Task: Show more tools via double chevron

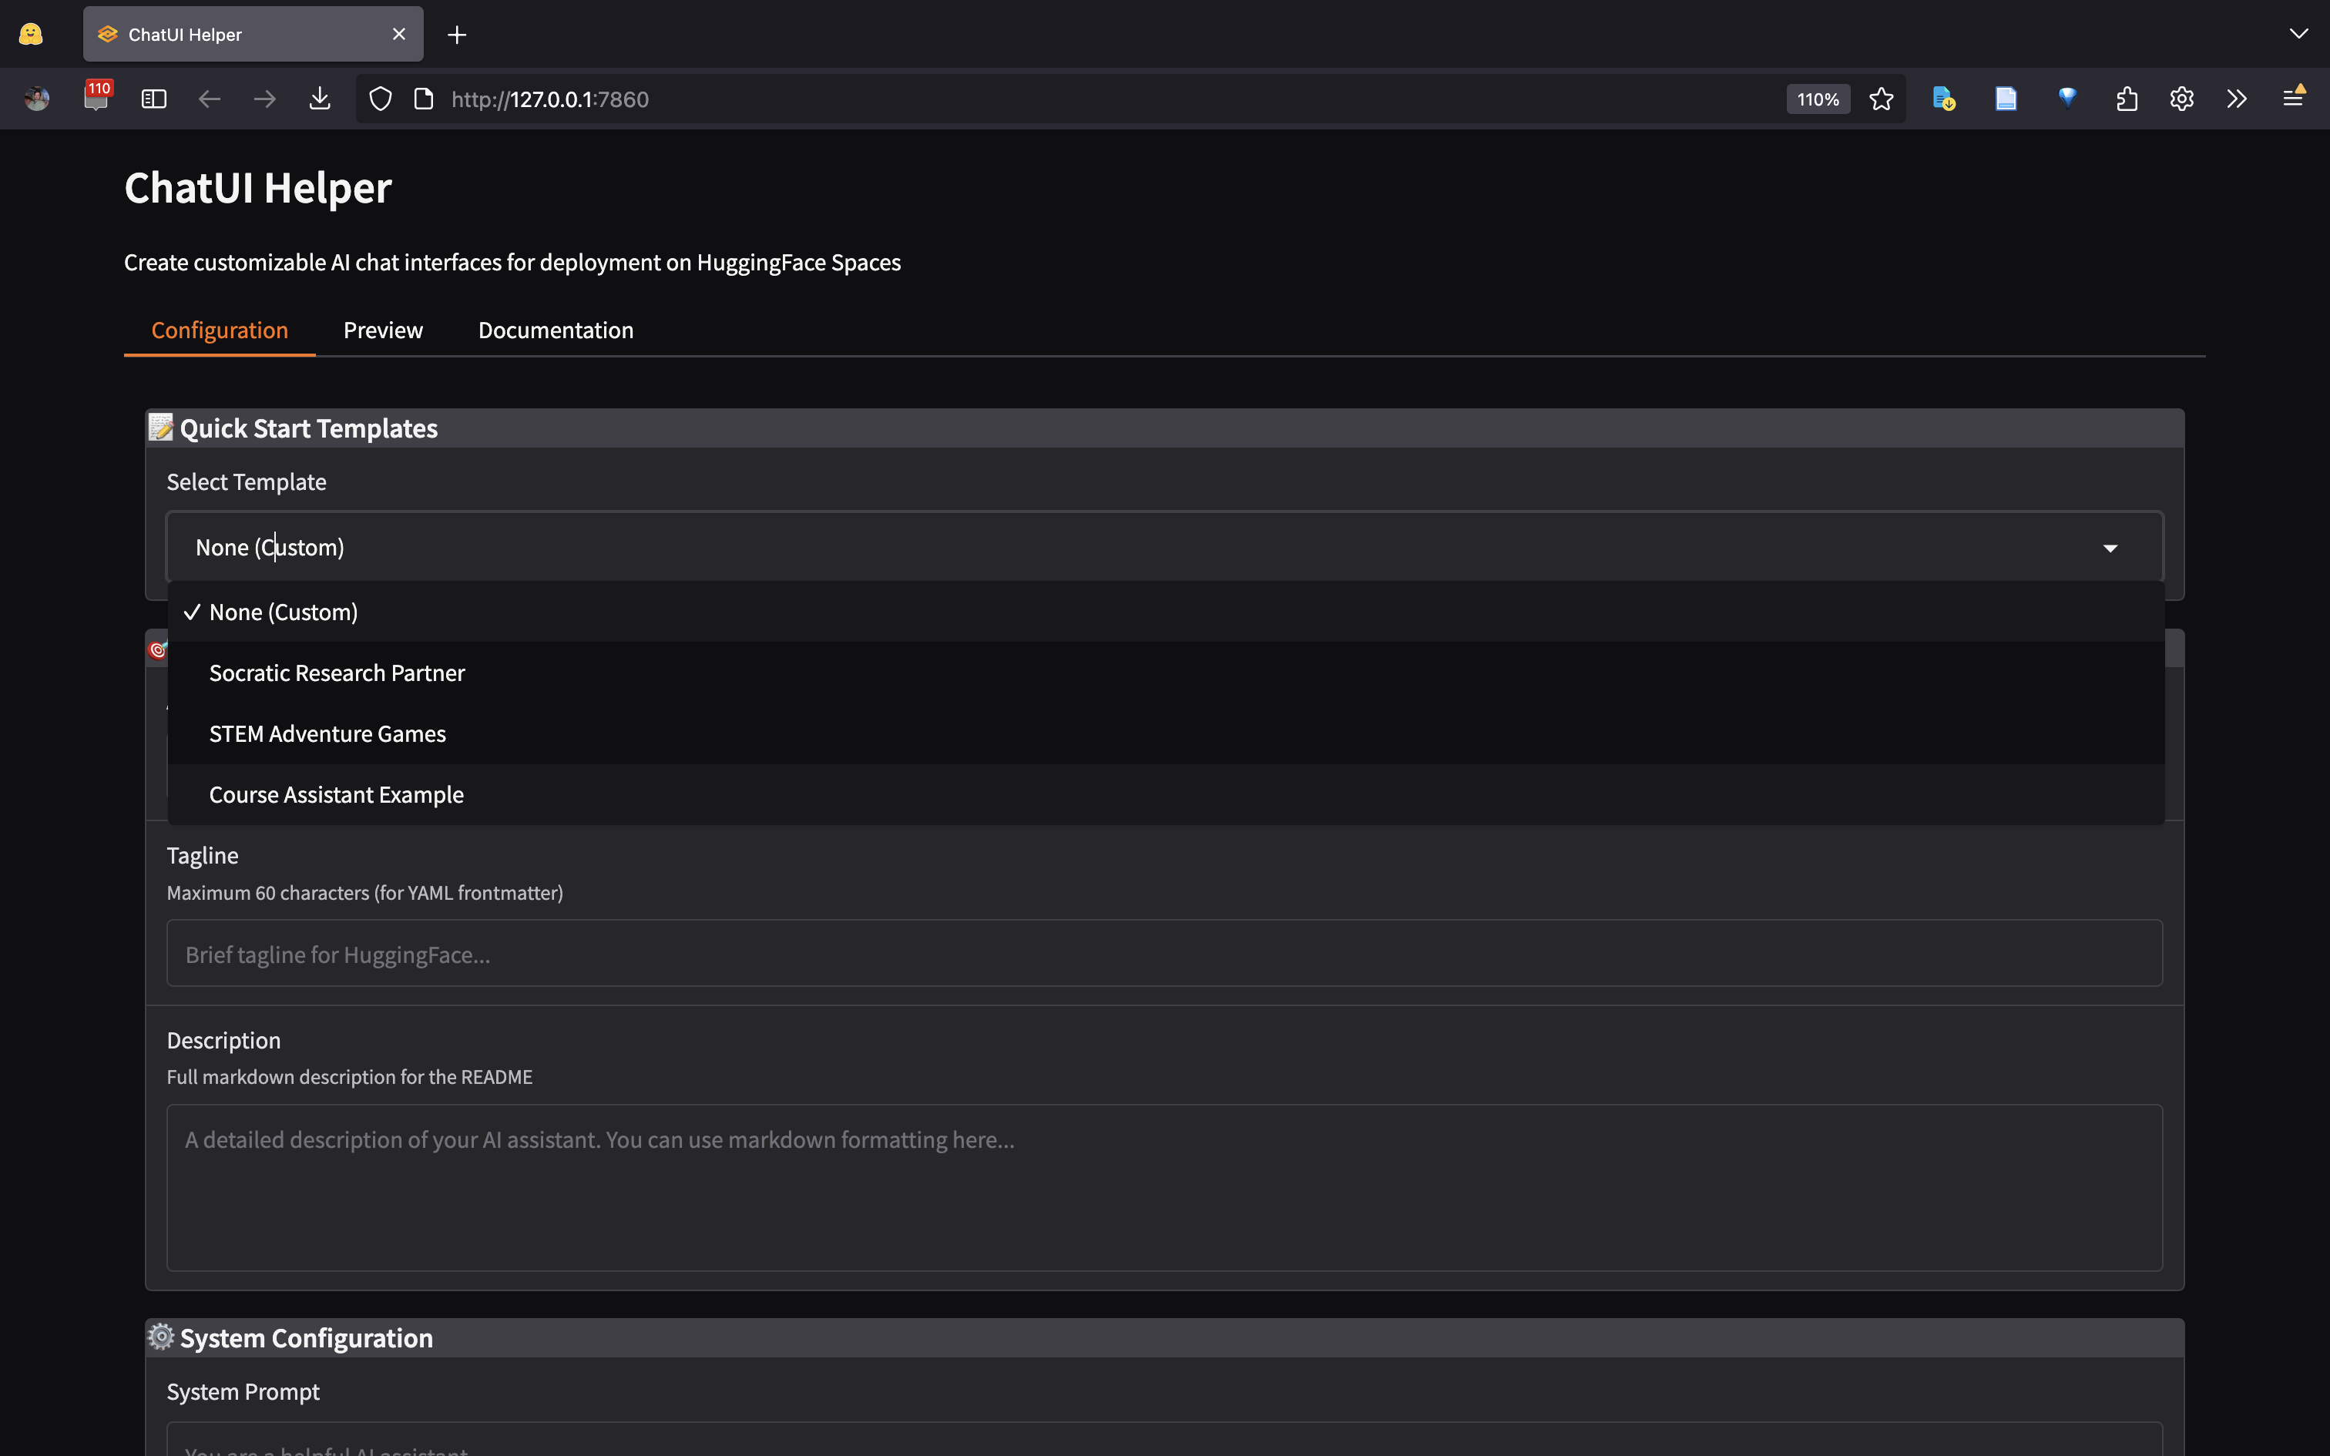Action: pos(2237,99)
